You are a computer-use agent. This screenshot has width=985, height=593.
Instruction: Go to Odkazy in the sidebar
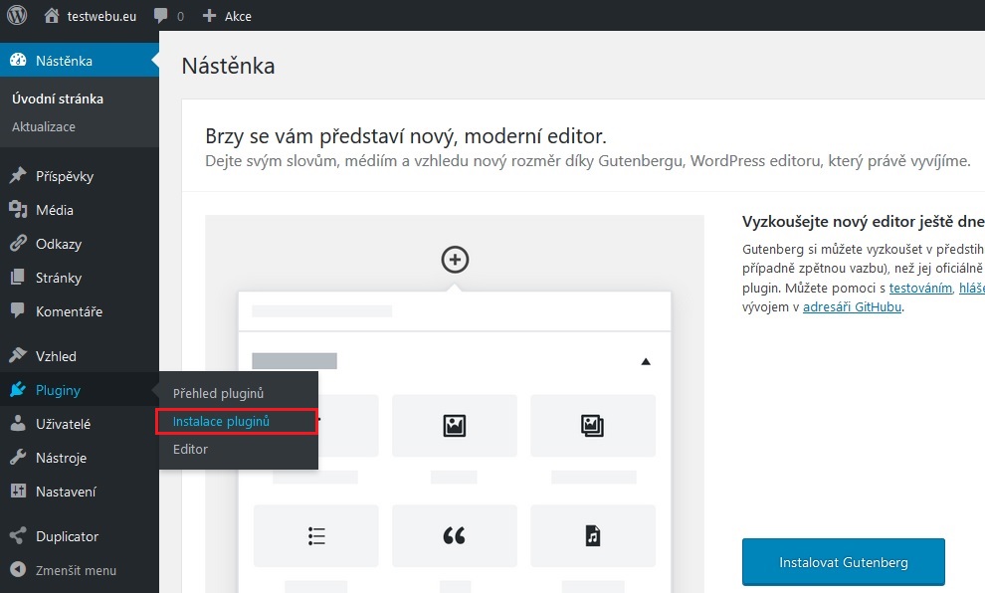point(58,244)
